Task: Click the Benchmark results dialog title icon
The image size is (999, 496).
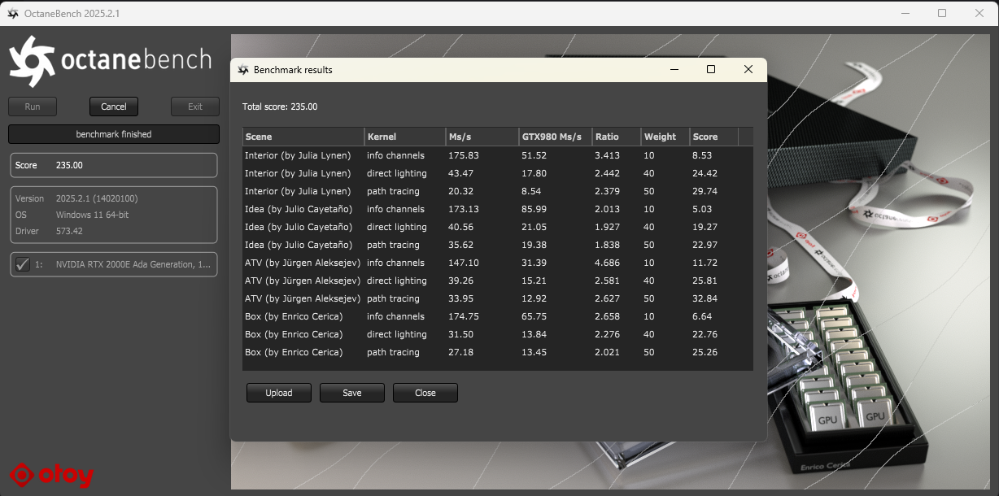Action: tap(243, 70)
